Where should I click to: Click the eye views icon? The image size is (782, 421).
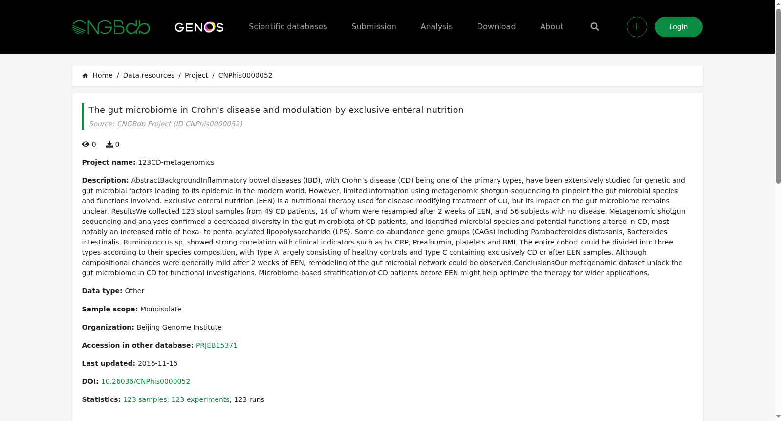tap(86, 144)
